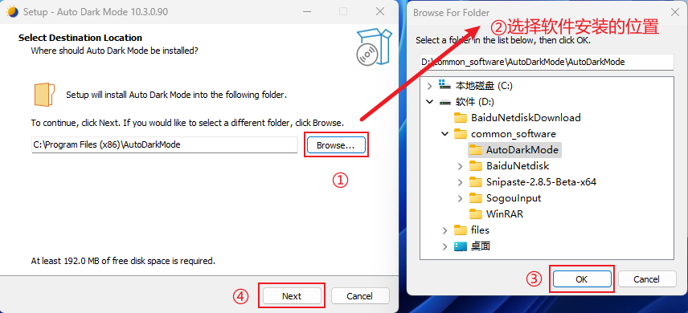Expand the BaiduNetdisk folder
The width and height of the screenshot is (688, 313).
(x=460, y=166)
